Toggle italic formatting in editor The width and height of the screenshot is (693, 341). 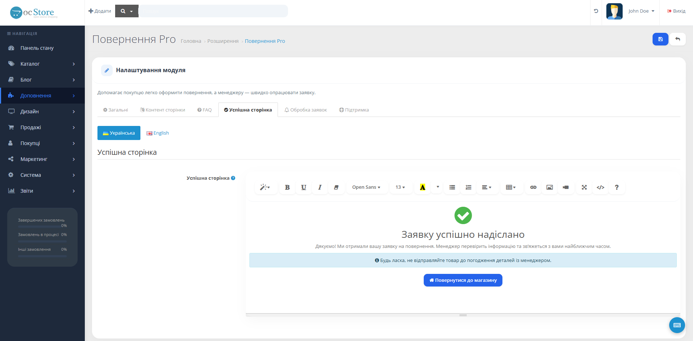point(320,187)
